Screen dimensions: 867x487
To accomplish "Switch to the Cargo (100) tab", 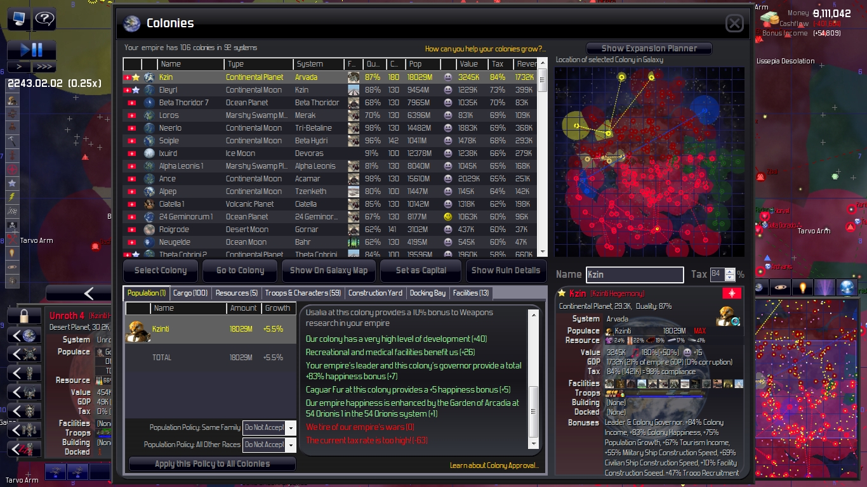I will pos(190,293).
